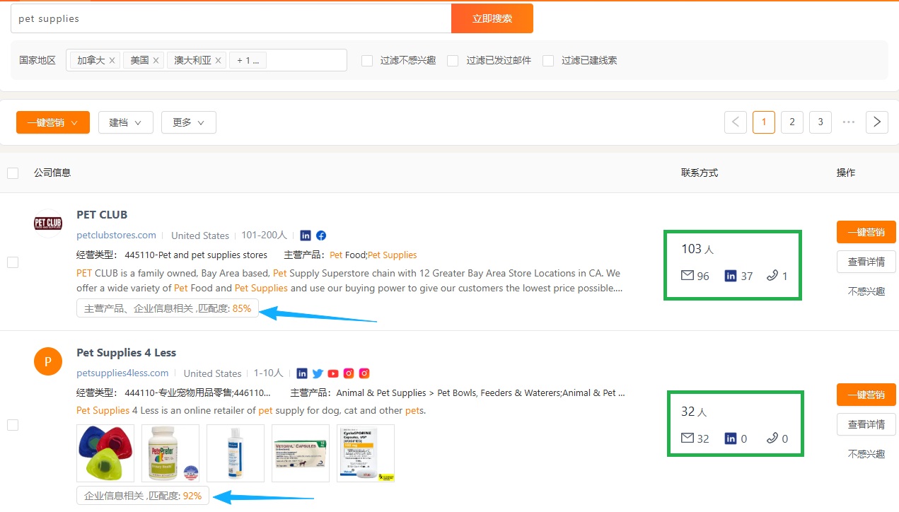Click the pet supplies search input field
This screenshot has width=899, height=512.
point(231,18)
